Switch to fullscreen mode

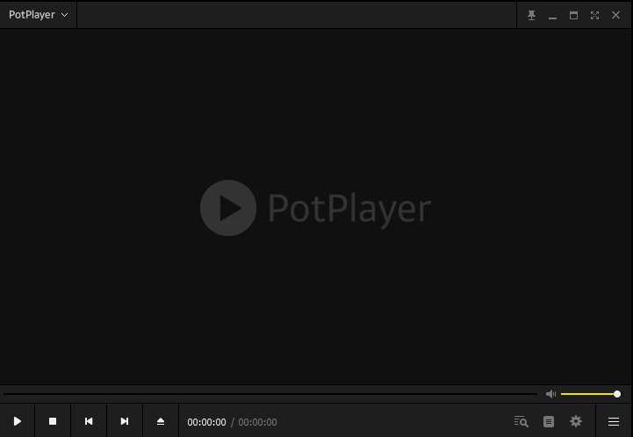click(594, 15)
